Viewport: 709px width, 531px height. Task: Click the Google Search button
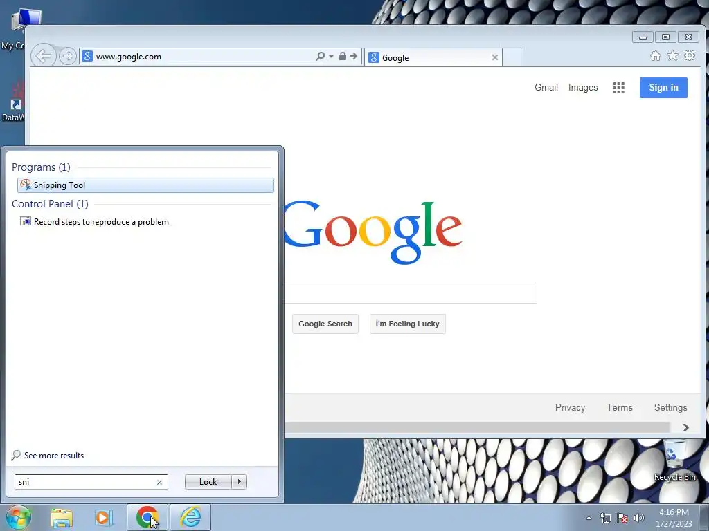(x=325, y=324)
